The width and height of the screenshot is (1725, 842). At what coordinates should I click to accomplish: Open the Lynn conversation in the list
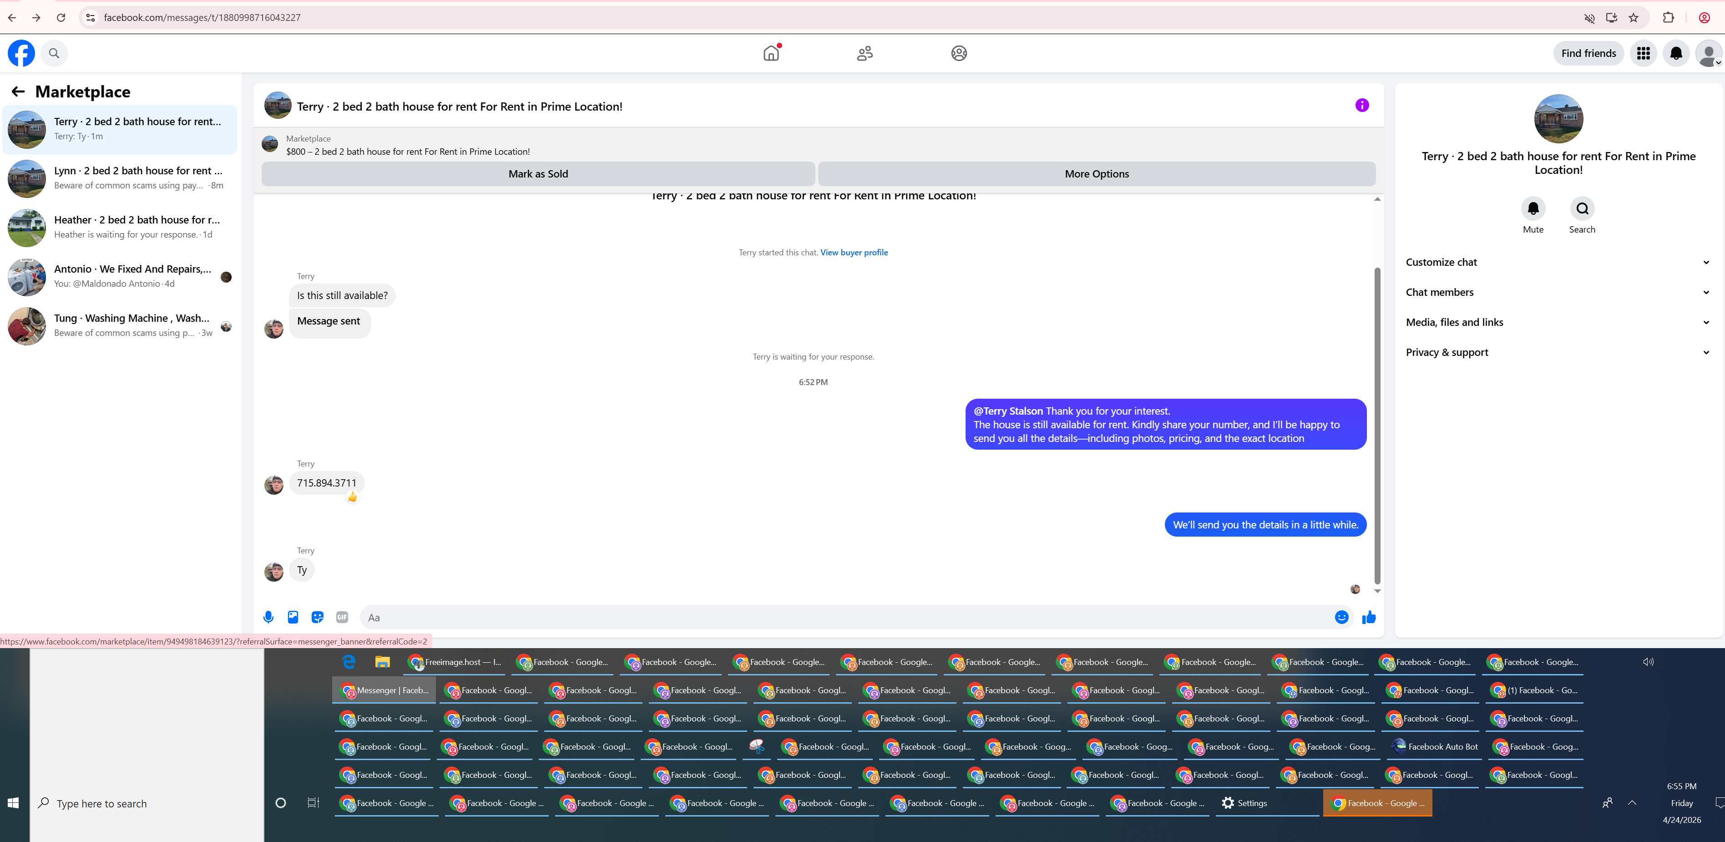(121, 178)
